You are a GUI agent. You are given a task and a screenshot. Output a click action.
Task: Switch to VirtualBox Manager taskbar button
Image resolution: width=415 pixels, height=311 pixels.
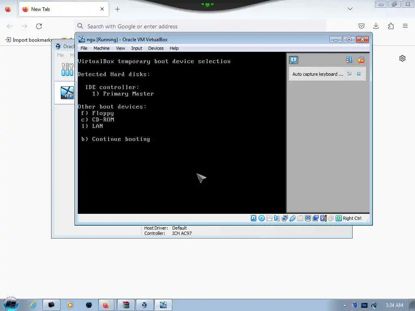(x=144, y=305)
